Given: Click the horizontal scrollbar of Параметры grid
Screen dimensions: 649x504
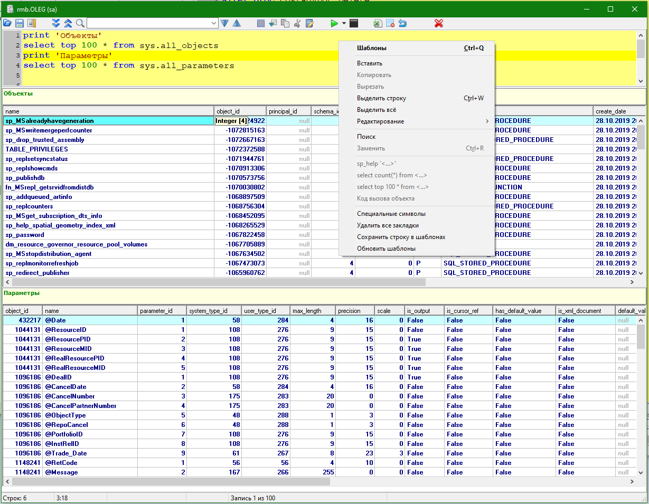Looking at the screenshot, I should tap(171, 482).
